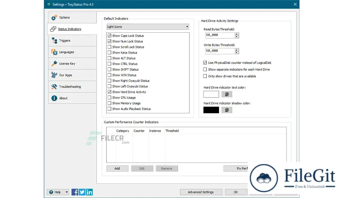Enable Show CPU Usage
Screen dimensions: 343x198
pyautogui.click(x=110, y=97)
